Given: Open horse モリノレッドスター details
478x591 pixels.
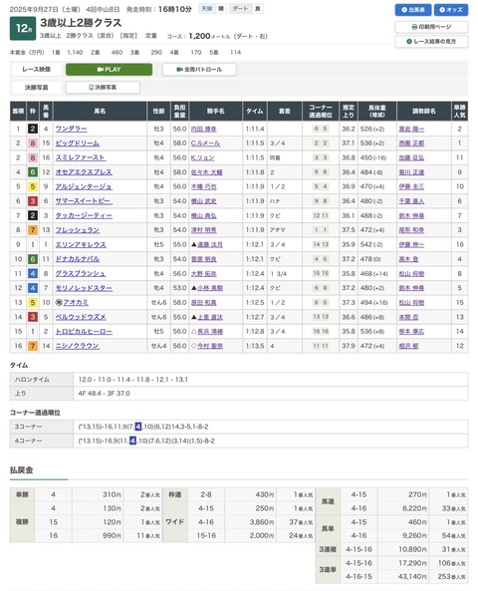Looking at the screenshot, I should 84,288.
